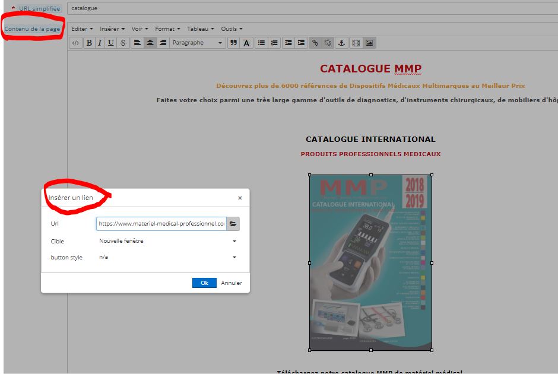Open text color tool
This screenshot has width=558, height=374.
pos(246,43)
